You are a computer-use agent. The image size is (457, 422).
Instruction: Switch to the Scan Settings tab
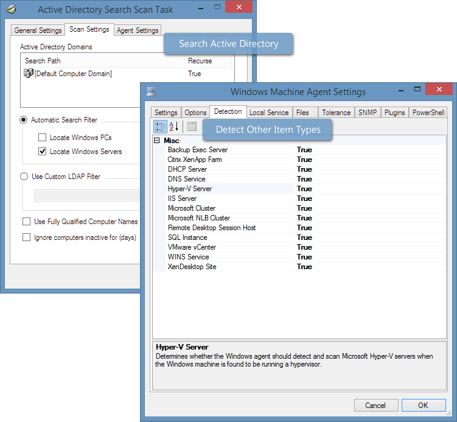click(89, 29)
